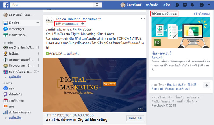Click Apply Now button on ad image
Image resolution: width=214 pixels, height=125 pixels.
(109, 84)
